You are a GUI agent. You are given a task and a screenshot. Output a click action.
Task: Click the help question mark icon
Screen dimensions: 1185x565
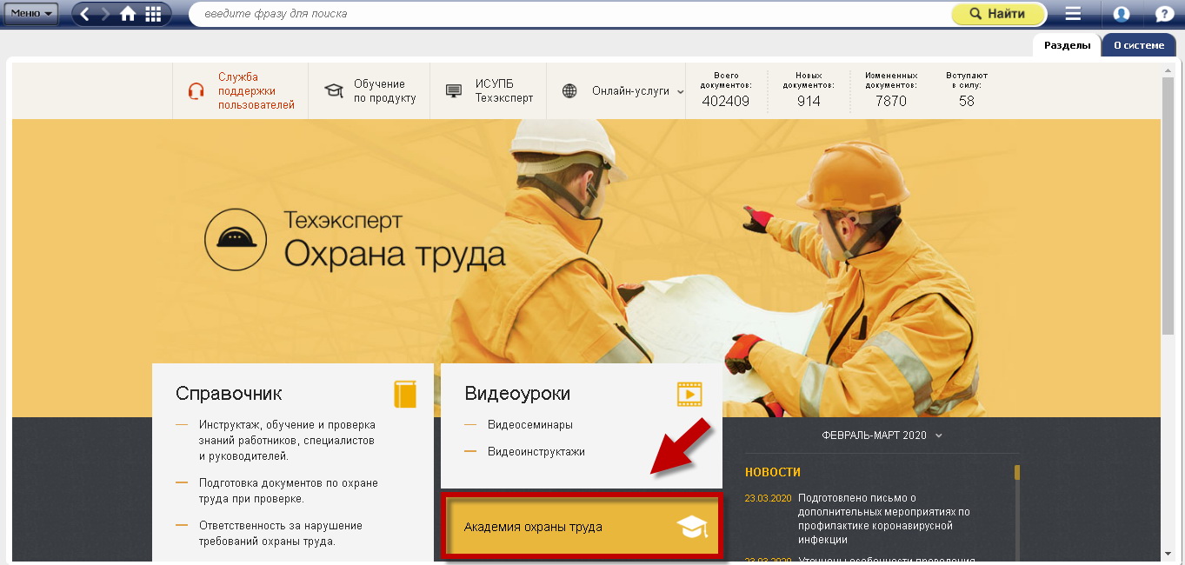click(1164, 14)
